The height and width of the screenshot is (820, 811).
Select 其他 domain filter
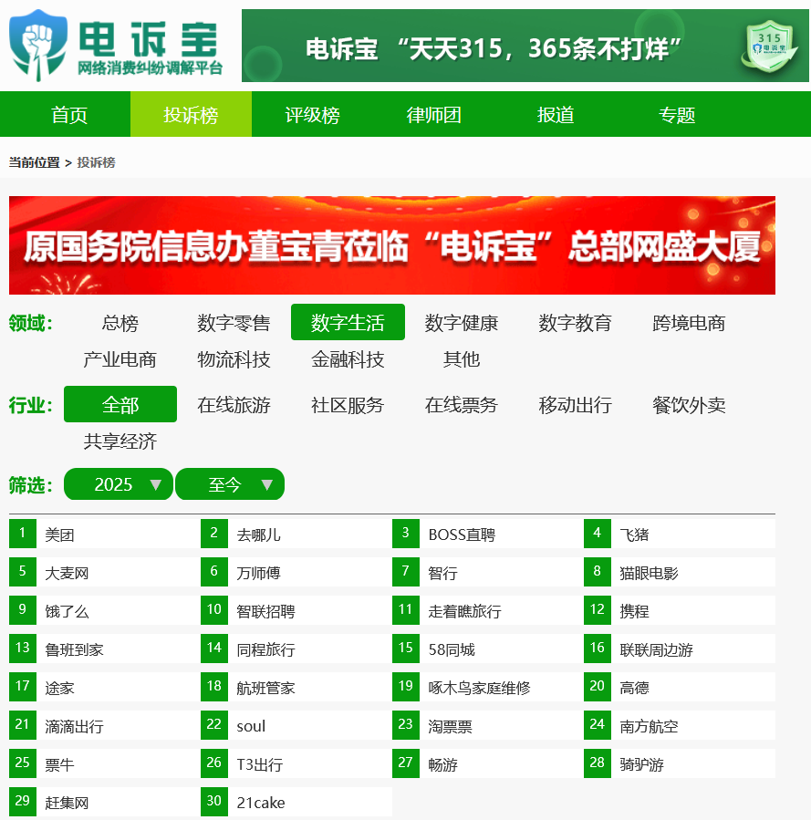pos(462,359)
